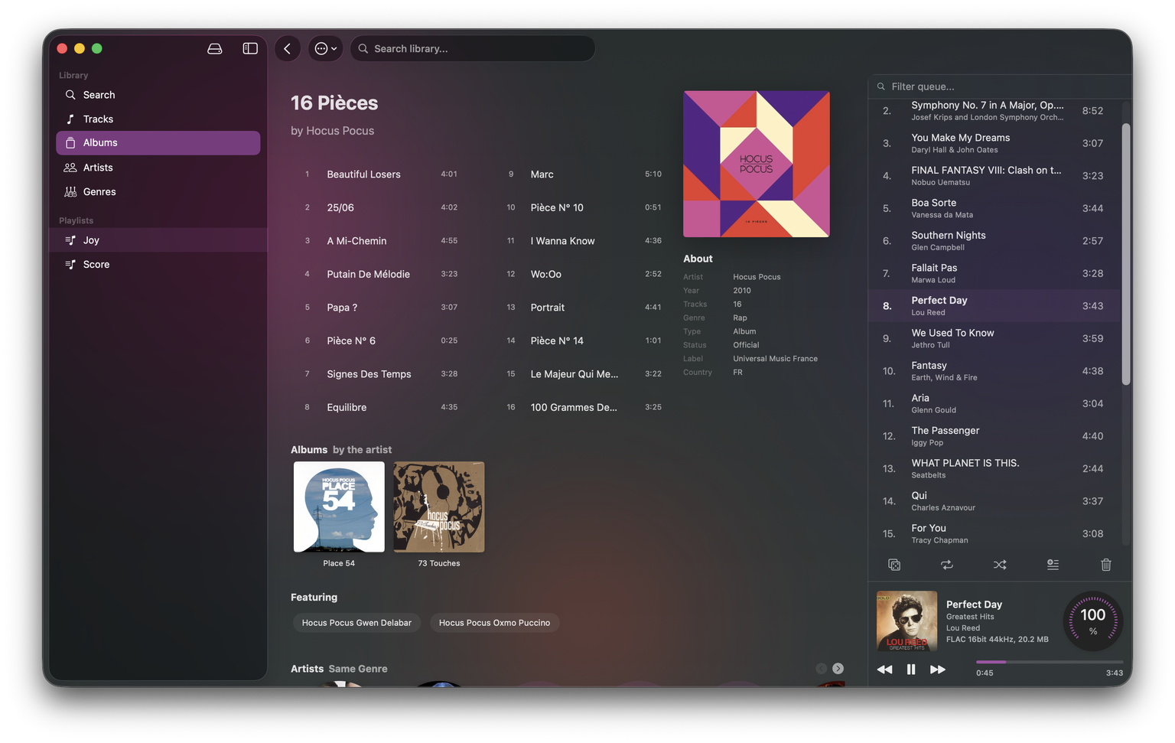
Task: Seek within the Perfect Day progress bar
Action: [1049, 661]
